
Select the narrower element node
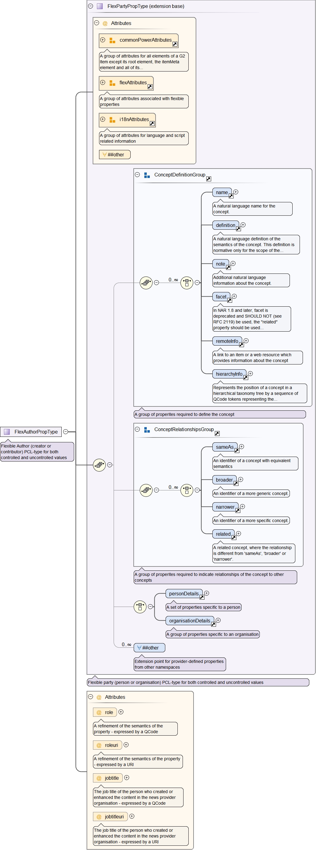[x=225, y=507]
